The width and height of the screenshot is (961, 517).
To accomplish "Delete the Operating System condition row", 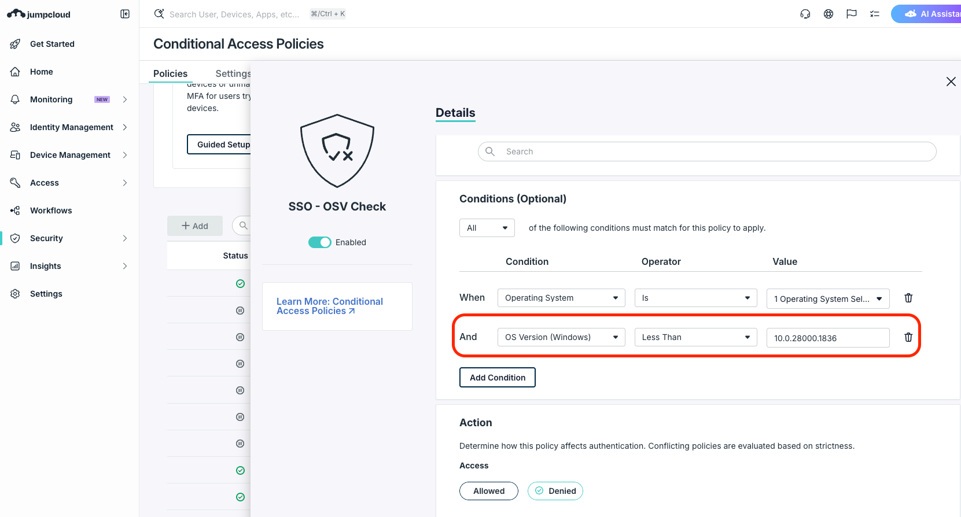I will 908,298.
